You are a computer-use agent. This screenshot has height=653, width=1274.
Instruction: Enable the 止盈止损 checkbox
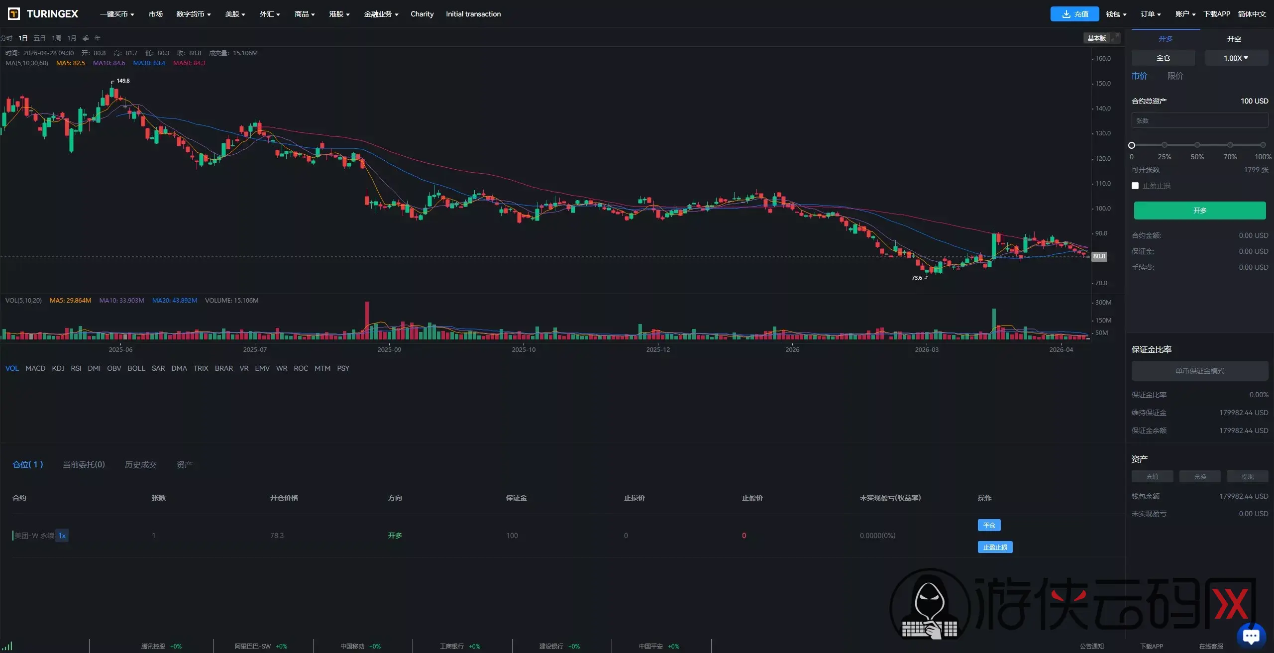click(1135, 186)
